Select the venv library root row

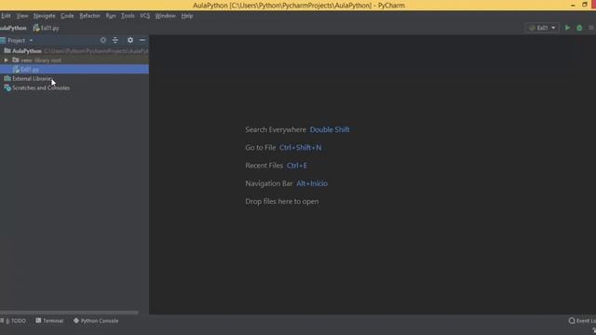[x=74, y=60]
